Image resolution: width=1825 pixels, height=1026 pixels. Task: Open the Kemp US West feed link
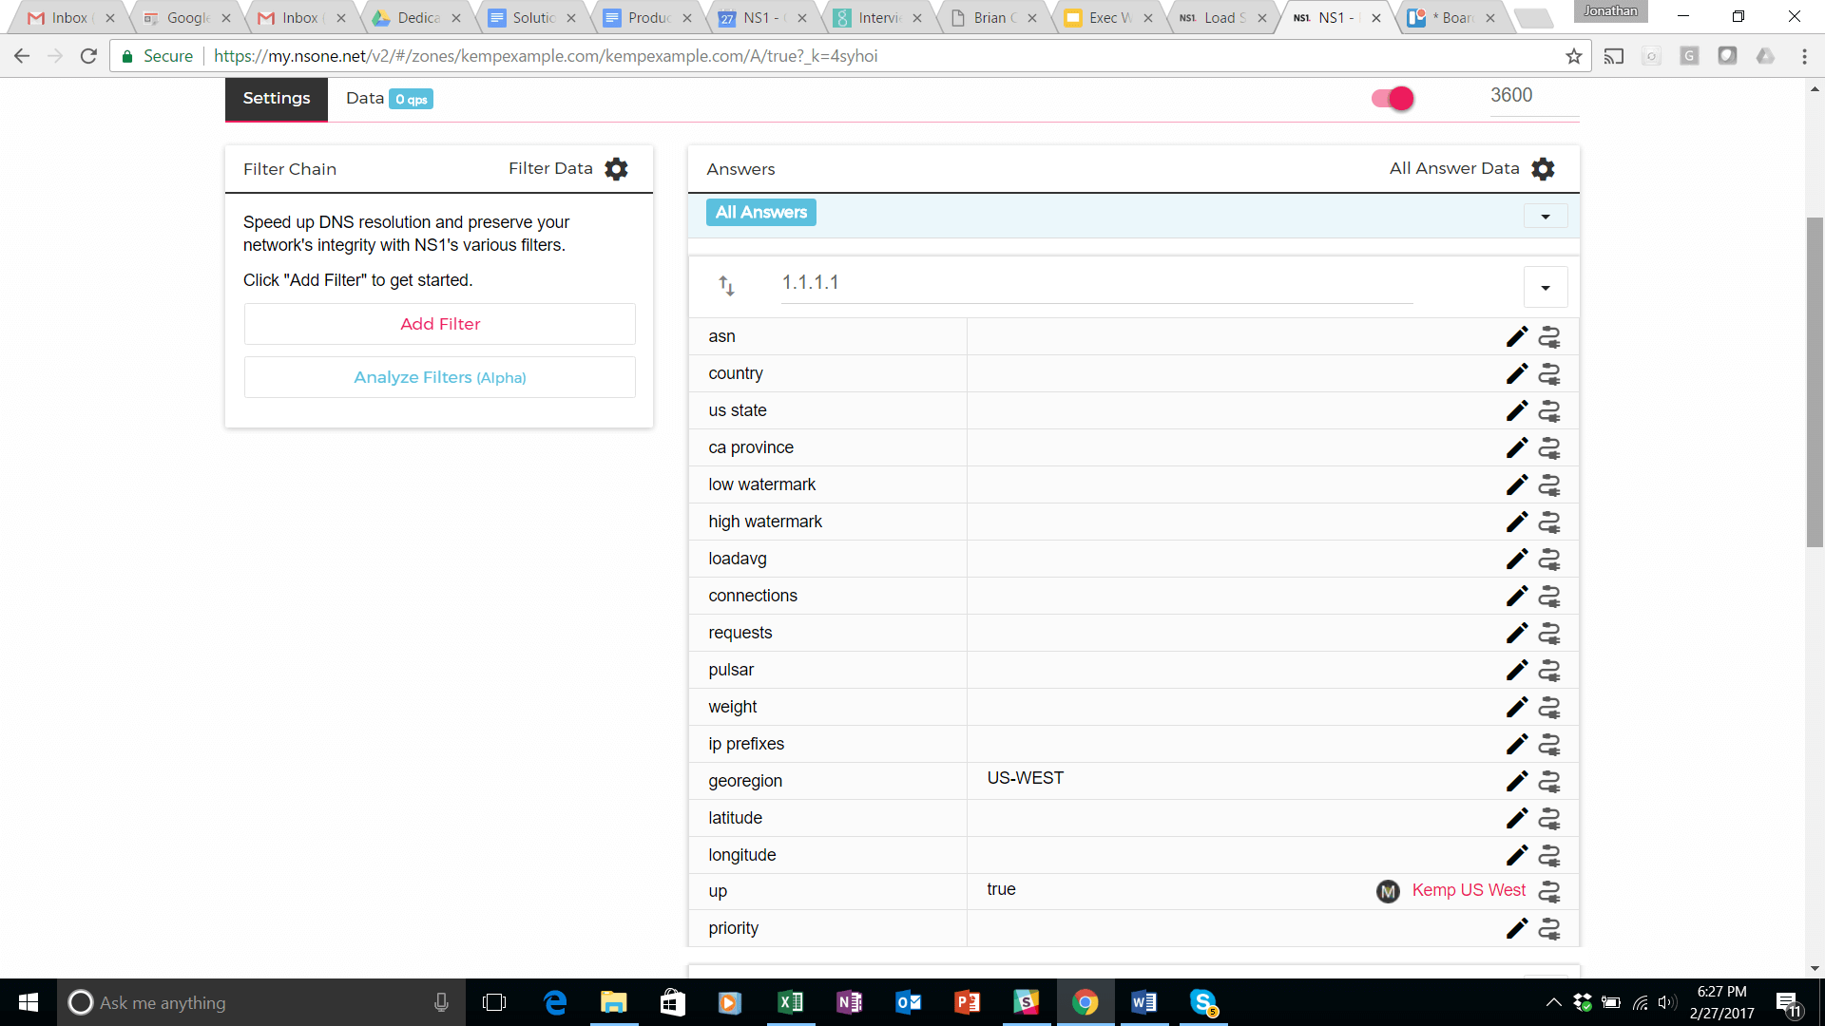(1468, 890)
